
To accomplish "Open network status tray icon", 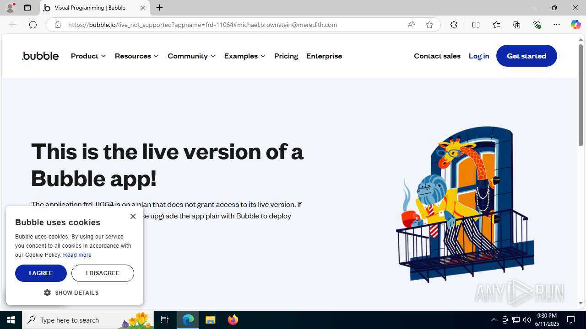I will pyautogui.click(x=516, y=320).
